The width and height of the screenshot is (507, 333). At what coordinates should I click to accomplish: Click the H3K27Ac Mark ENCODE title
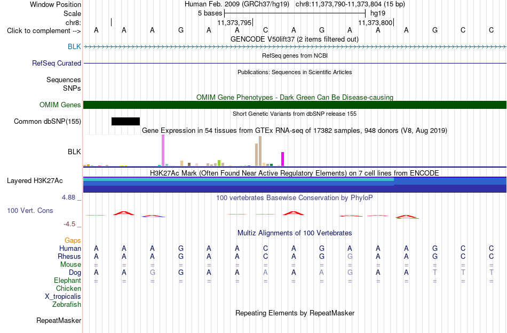295,173
